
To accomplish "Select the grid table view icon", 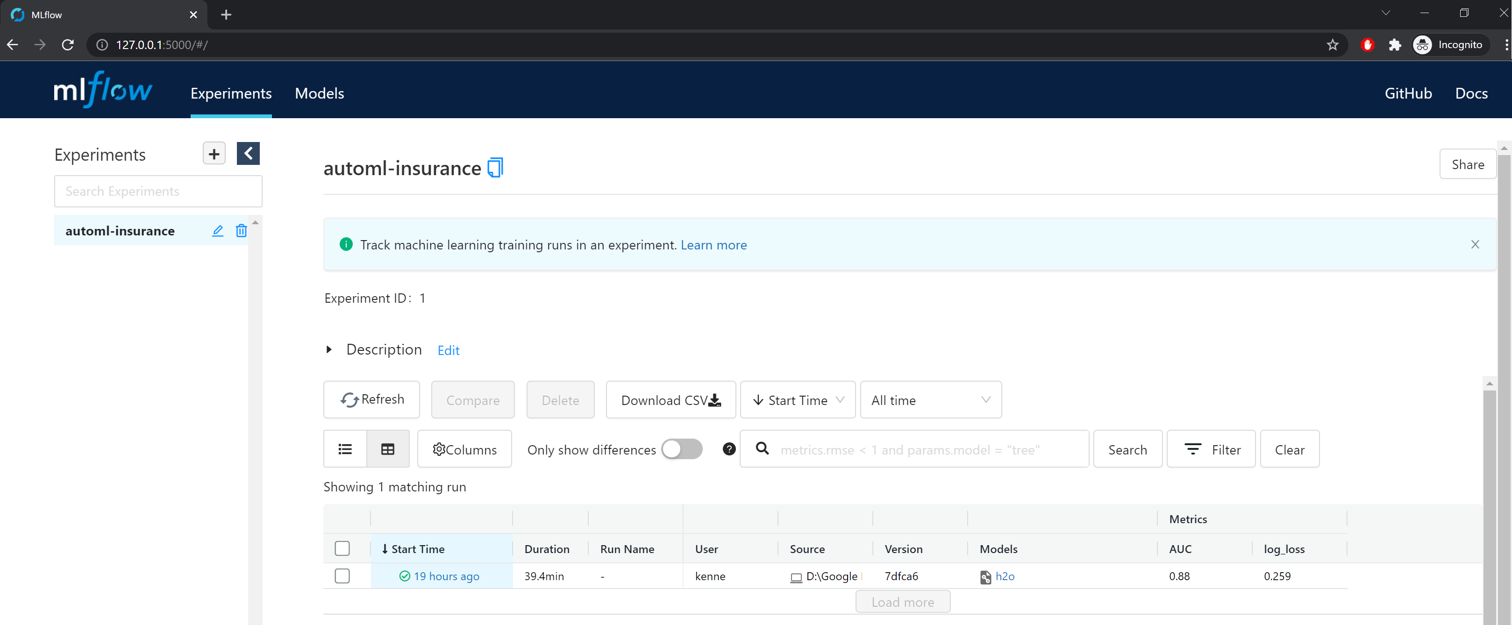I will (x=388, y=449).
